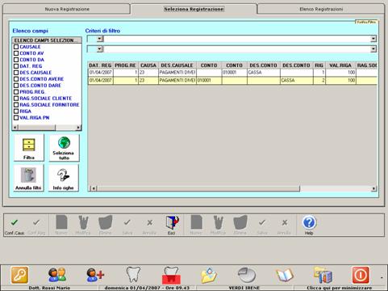Click the Conf.Caus. green checkmark
Image resolution: width=388 pixels, height=291 pixels.
coord(15,226)
